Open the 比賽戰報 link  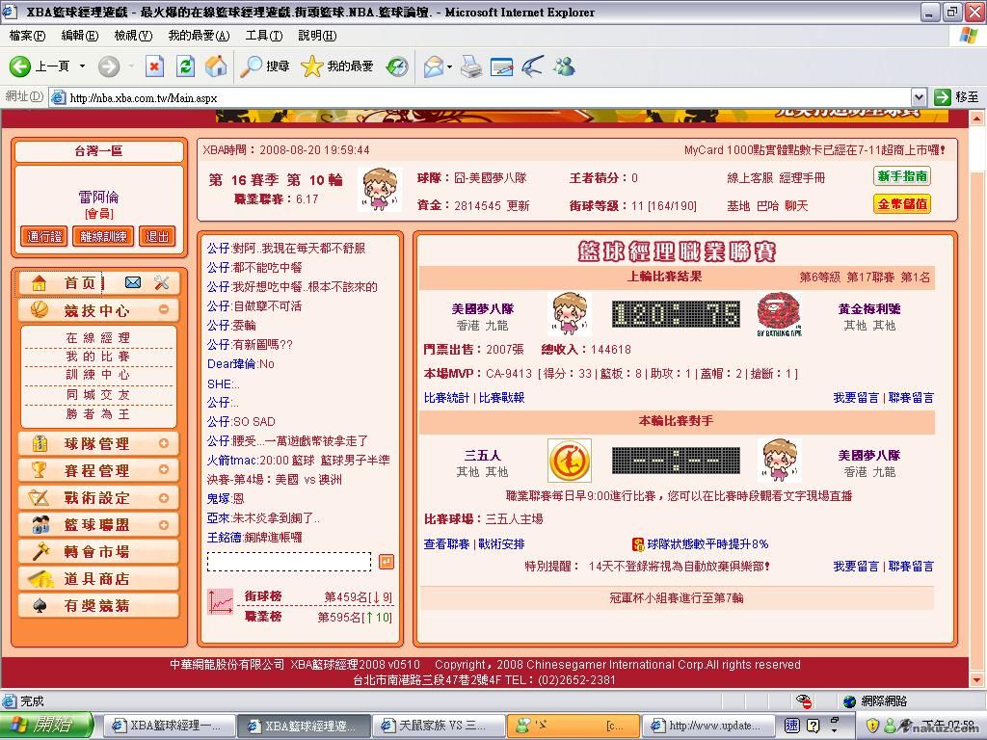[x=501, y=398]
